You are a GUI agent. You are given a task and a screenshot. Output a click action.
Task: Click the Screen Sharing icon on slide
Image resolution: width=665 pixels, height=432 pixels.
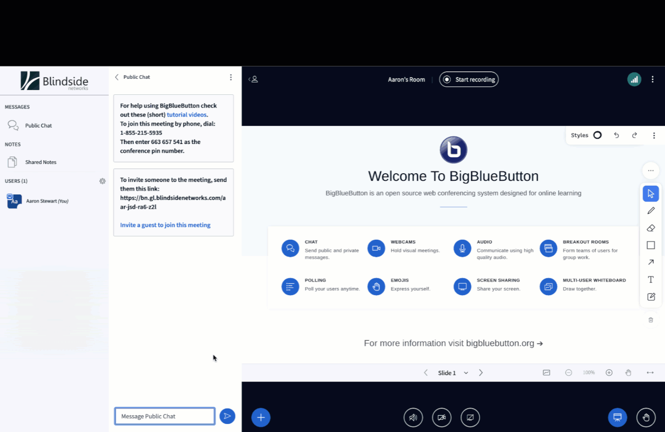pyautogui.click(x=462, y=287)
